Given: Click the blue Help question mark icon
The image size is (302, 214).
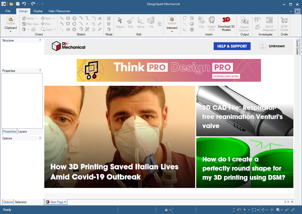Looking at the screenshot, I should [x=297, y=11].
